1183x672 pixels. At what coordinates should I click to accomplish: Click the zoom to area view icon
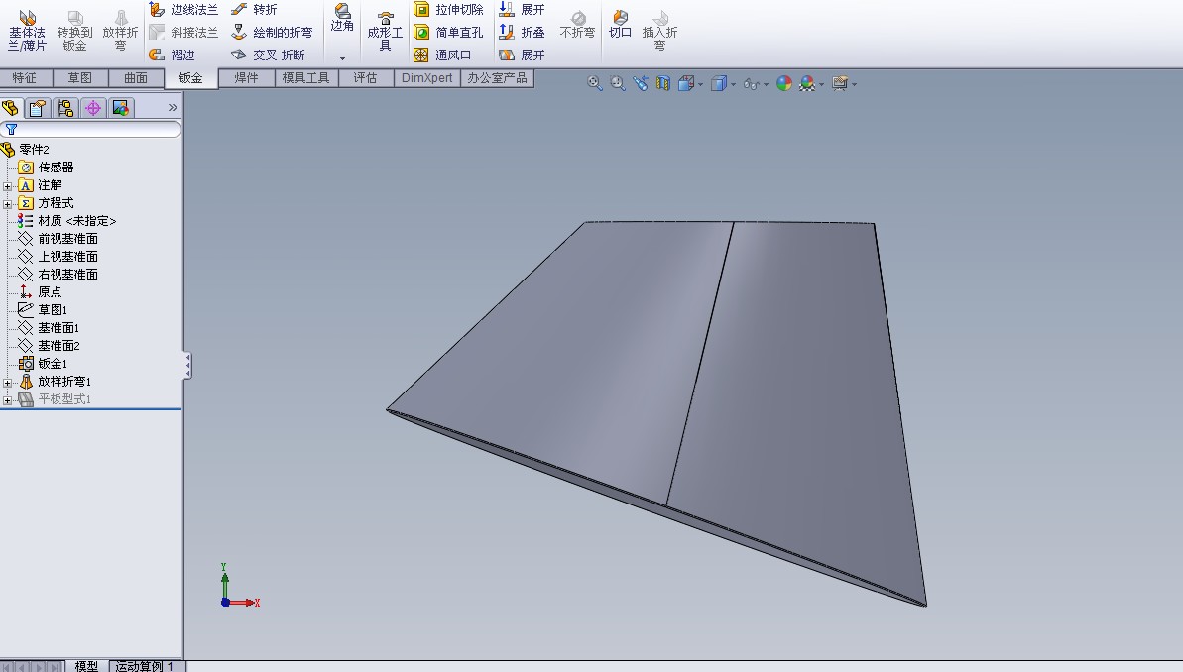(617, 83)
